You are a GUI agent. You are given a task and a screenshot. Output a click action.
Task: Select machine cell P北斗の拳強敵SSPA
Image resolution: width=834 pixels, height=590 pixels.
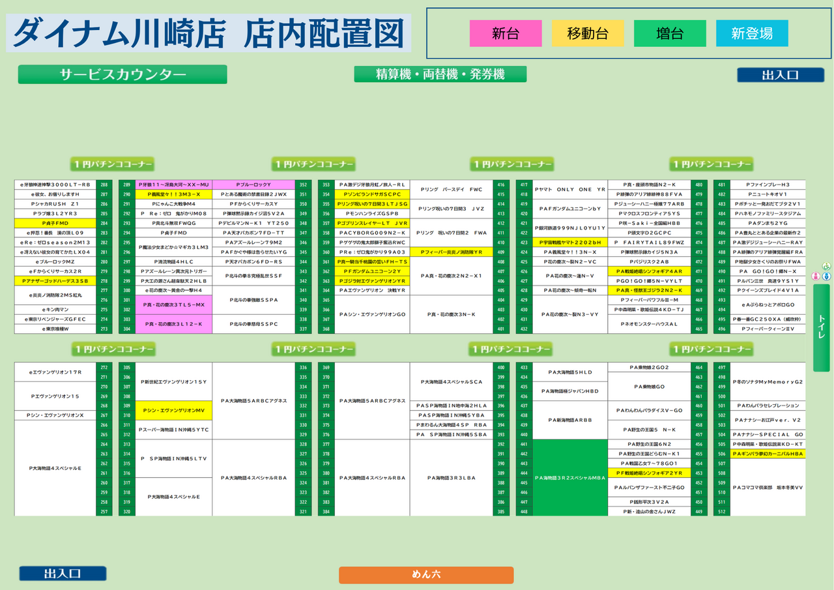click(x=253, y=300)
